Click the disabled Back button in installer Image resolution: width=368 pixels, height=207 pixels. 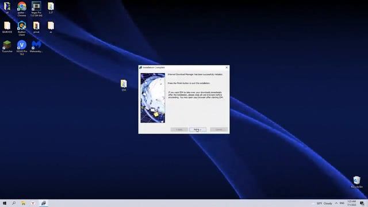[x=179, y=129]
